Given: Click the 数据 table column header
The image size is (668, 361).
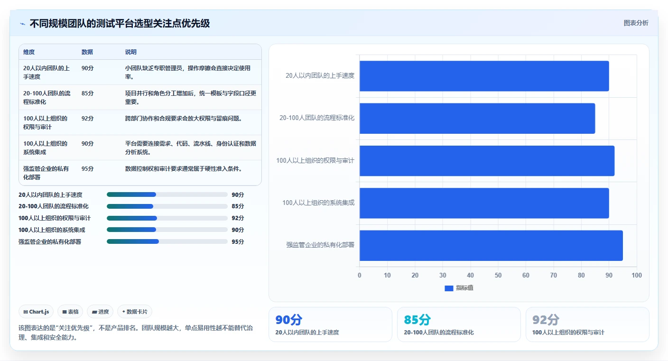Looking at the screenshot, I should pos(87,52).
